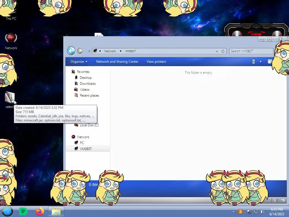Expand the address bar history dropdown
The image size is (289, 217).
(x=217, y=51)
